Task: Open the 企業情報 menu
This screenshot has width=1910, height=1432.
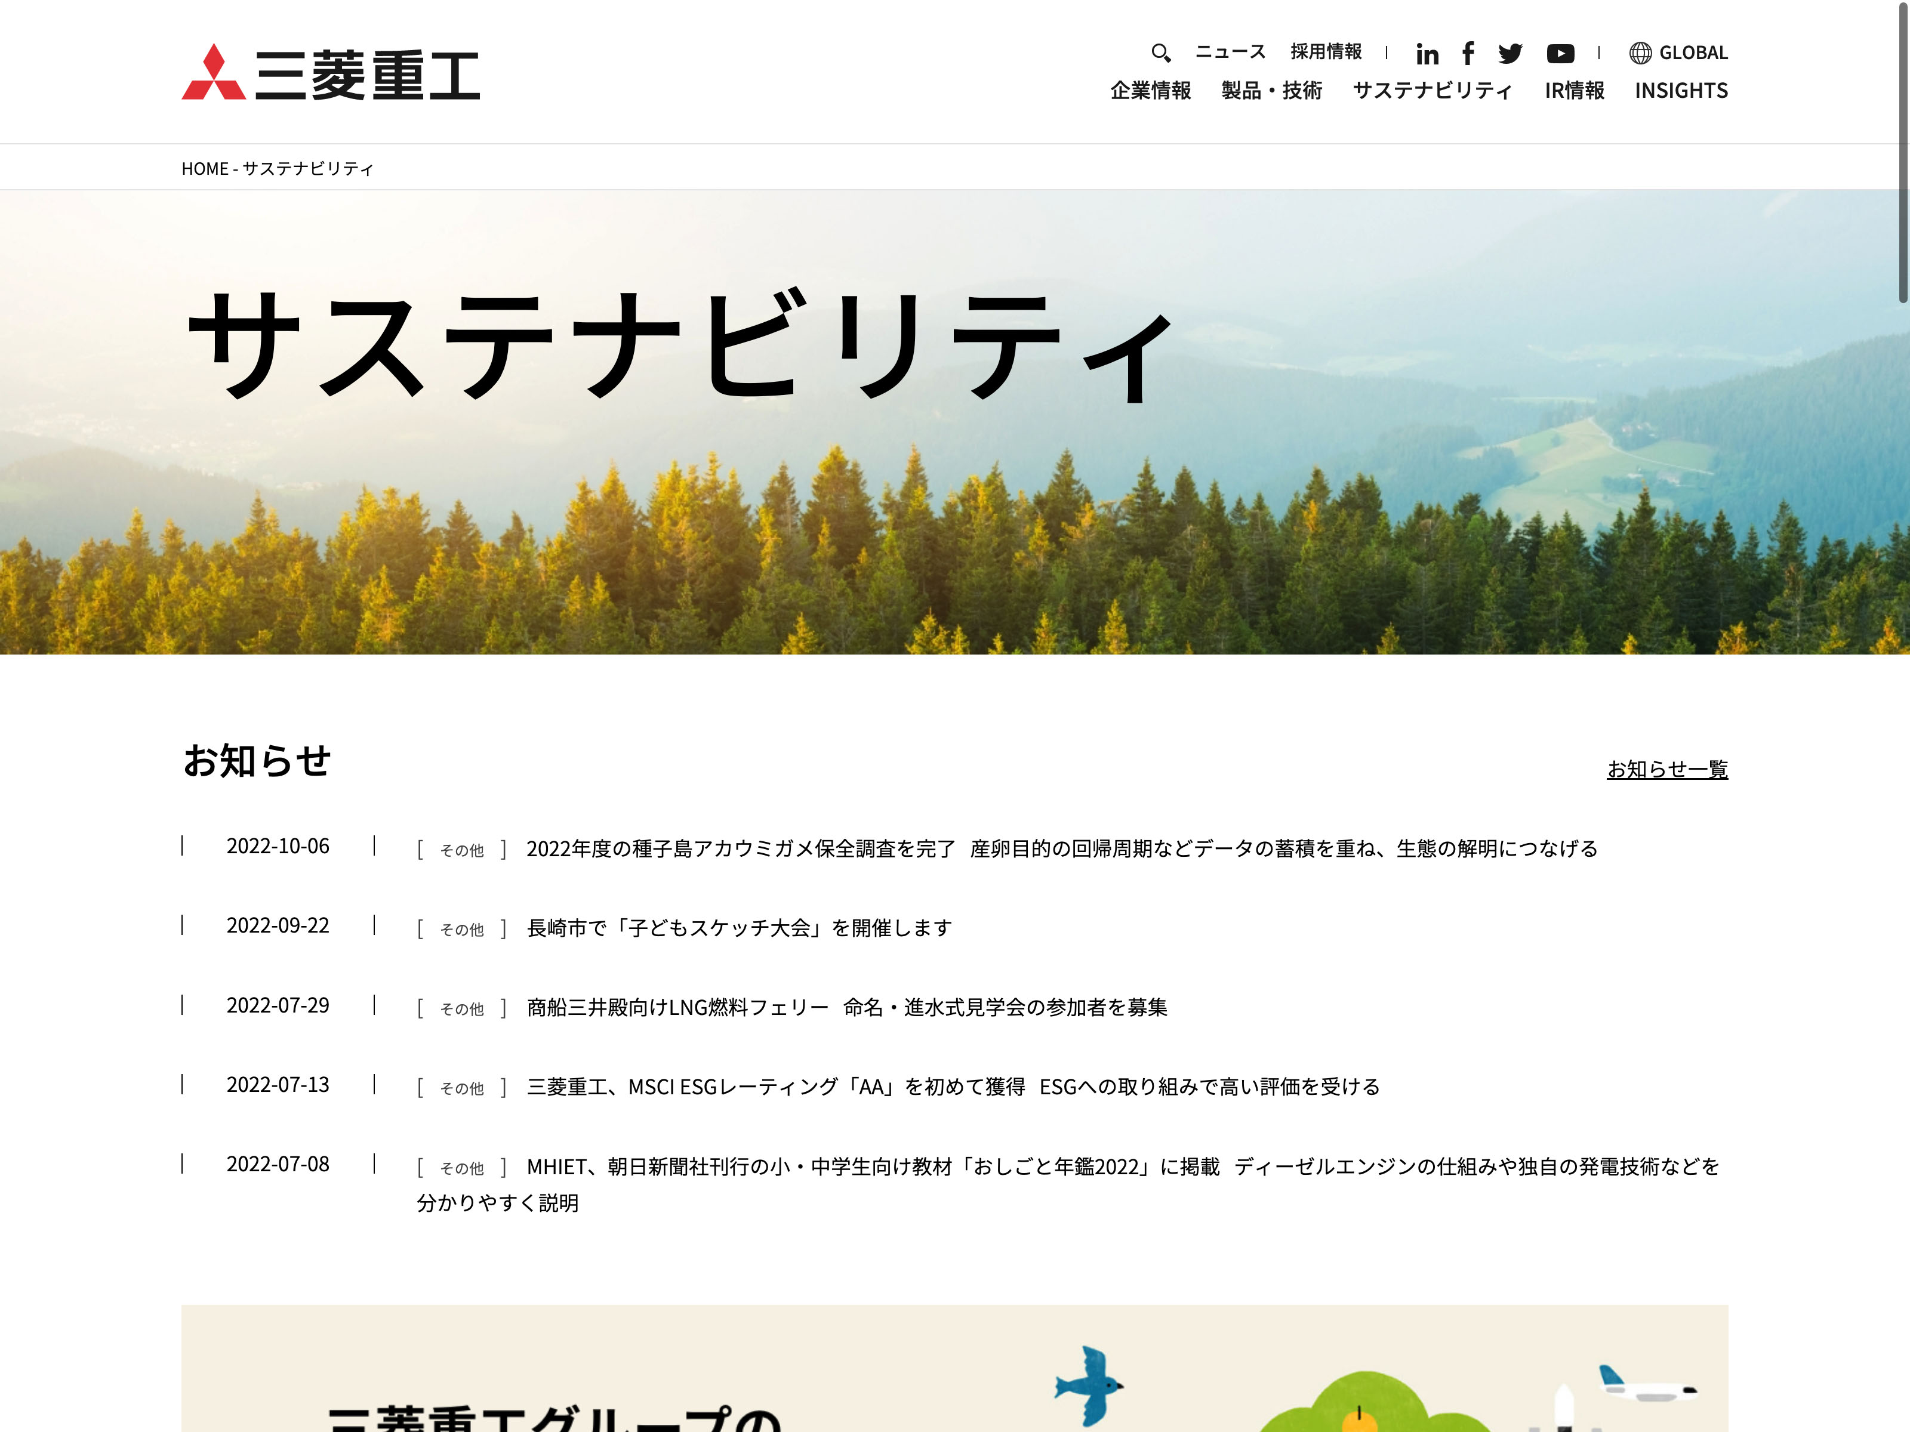Action: [1150, 91]
